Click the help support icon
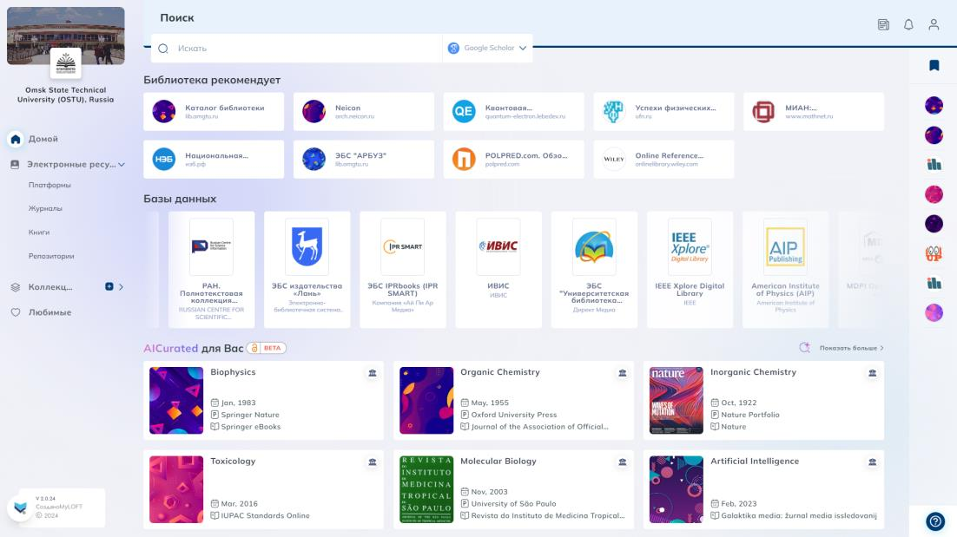The height and width of the screenshot is (537, 957). [935, 521]
